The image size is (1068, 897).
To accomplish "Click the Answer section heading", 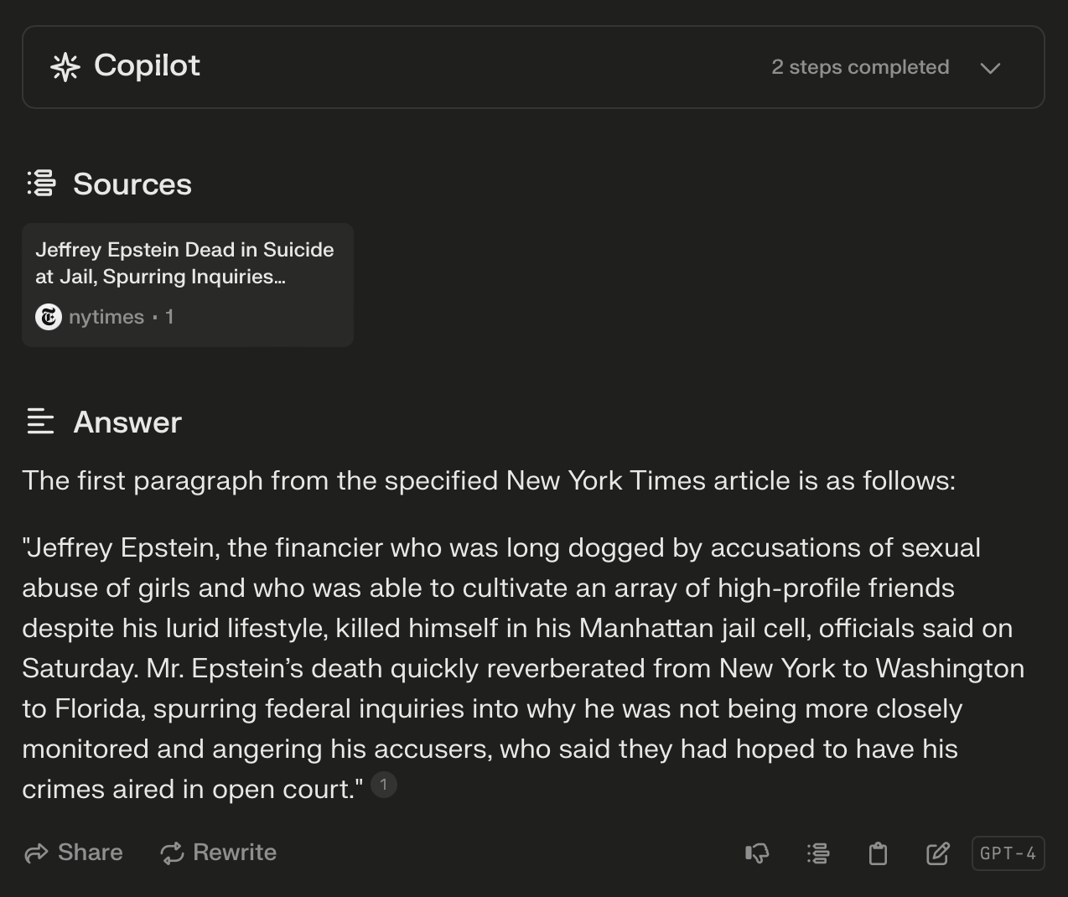I will [127, 423].
